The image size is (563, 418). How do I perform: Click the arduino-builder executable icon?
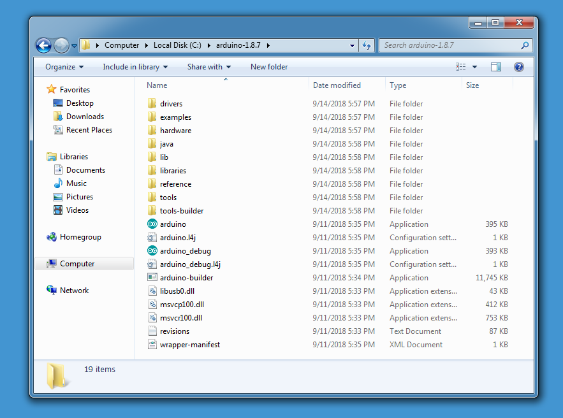[152, 278]
